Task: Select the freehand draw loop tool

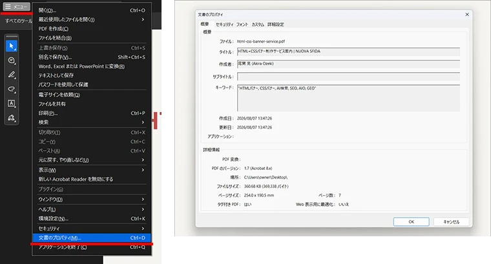Action: point(12,90)
